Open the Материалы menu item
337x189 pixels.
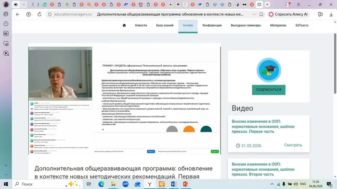[278, 25]
